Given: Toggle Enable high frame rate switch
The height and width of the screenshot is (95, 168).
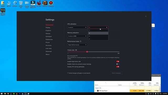Looking at the screenshot, I should 118,61.
